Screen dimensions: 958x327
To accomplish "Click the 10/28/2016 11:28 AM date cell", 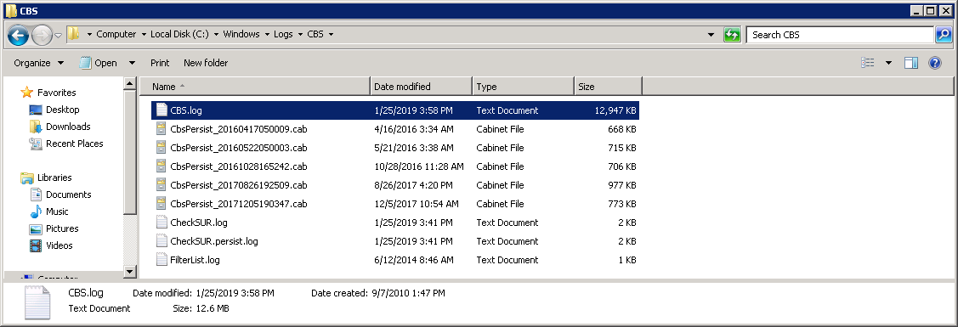I will (418, 166).
